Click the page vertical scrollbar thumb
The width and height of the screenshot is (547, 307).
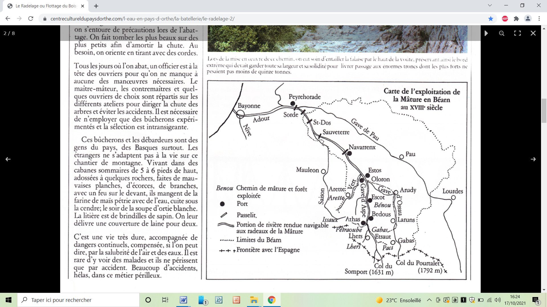point(544,111)
